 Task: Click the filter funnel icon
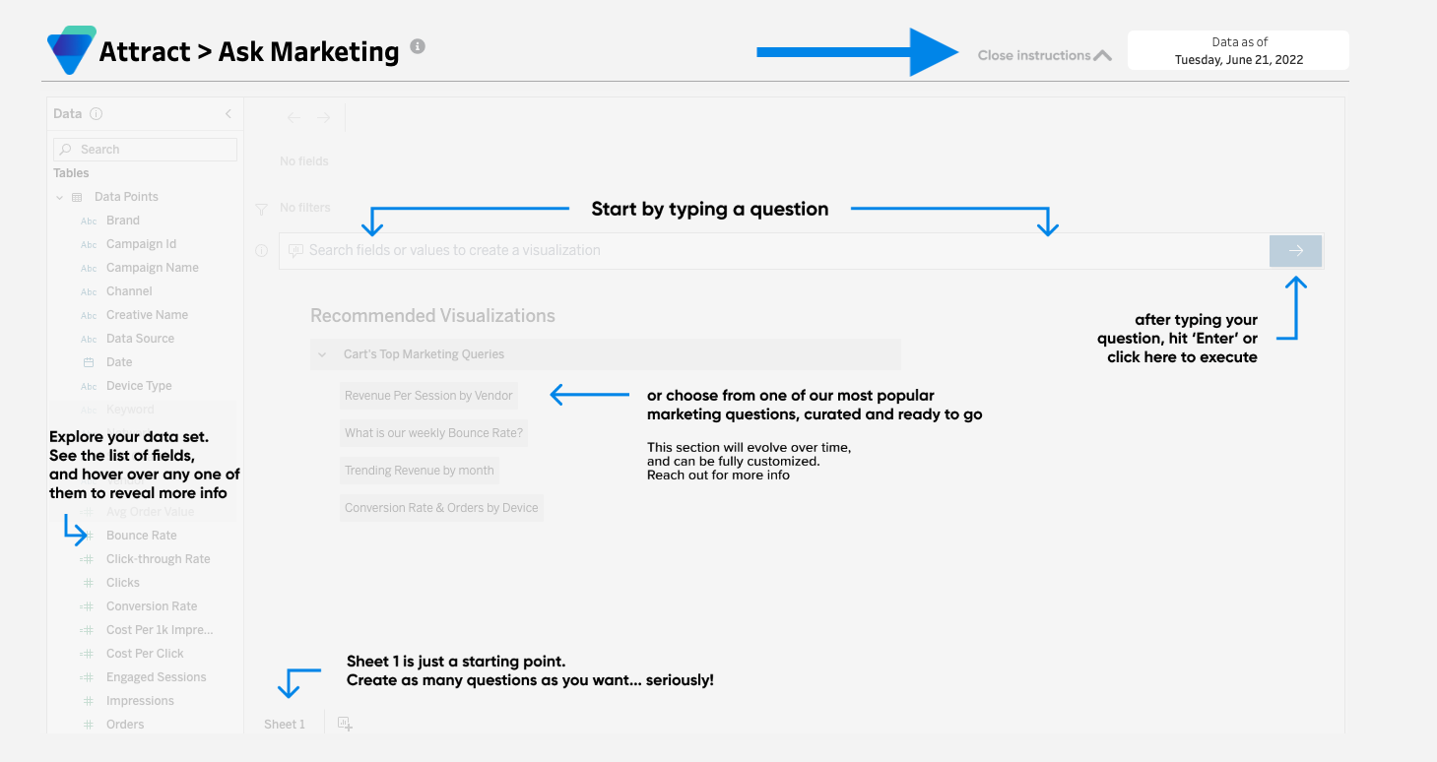pos(261,209)
